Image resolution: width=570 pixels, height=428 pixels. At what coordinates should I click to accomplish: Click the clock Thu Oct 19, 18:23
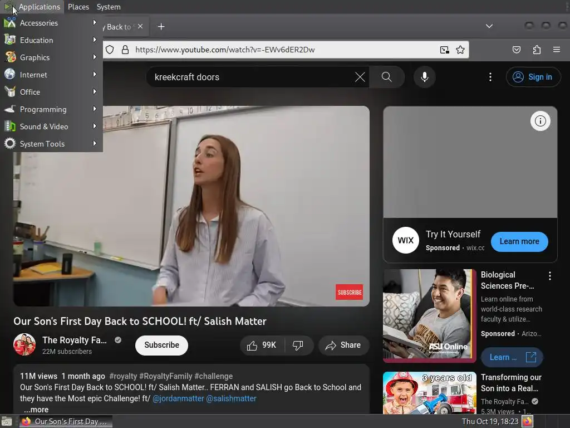click(x=490, y=421)
